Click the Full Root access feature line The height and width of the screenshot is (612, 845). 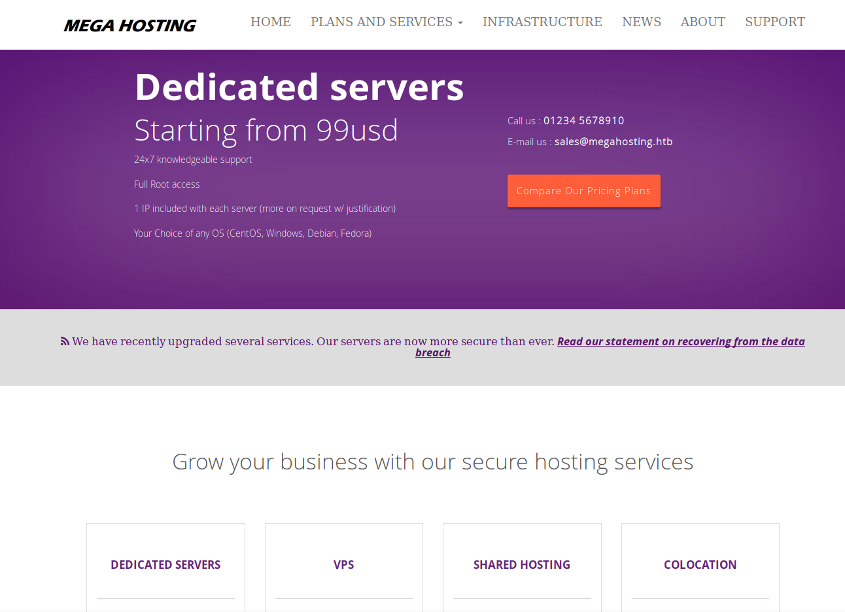167,184
